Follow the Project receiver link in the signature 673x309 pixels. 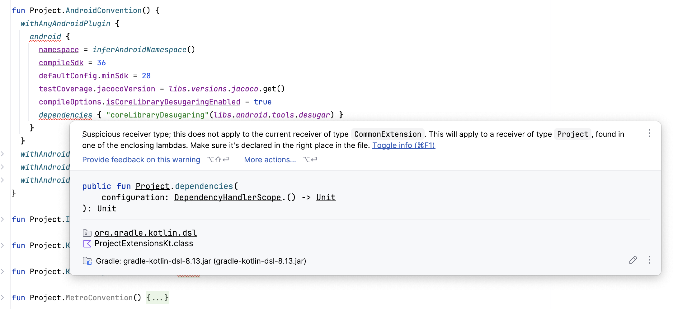[153, 186]
